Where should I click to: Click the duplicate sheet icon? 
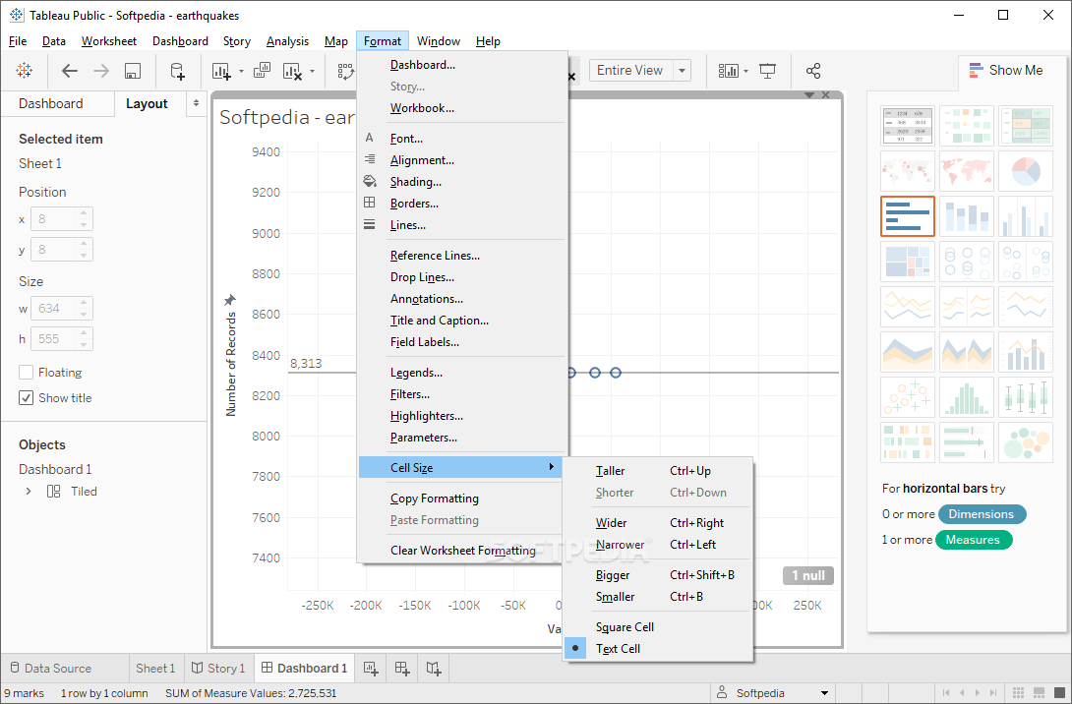(x=262, y=71)
